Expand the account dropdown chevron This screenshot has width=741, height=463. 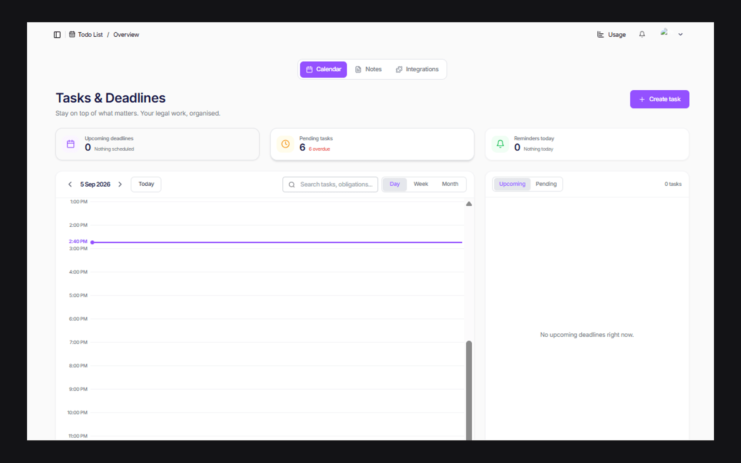point(681,34)
